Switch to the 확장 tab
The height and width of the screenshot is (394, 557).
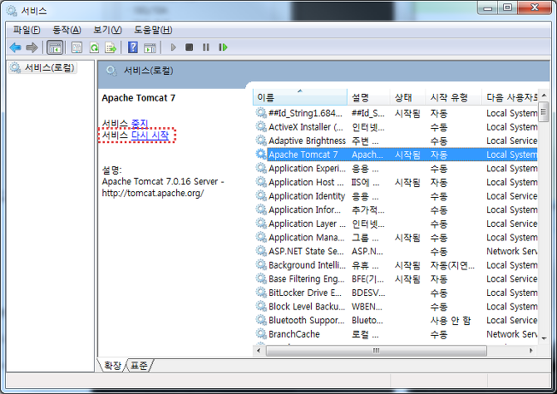(x=112, y=365)
